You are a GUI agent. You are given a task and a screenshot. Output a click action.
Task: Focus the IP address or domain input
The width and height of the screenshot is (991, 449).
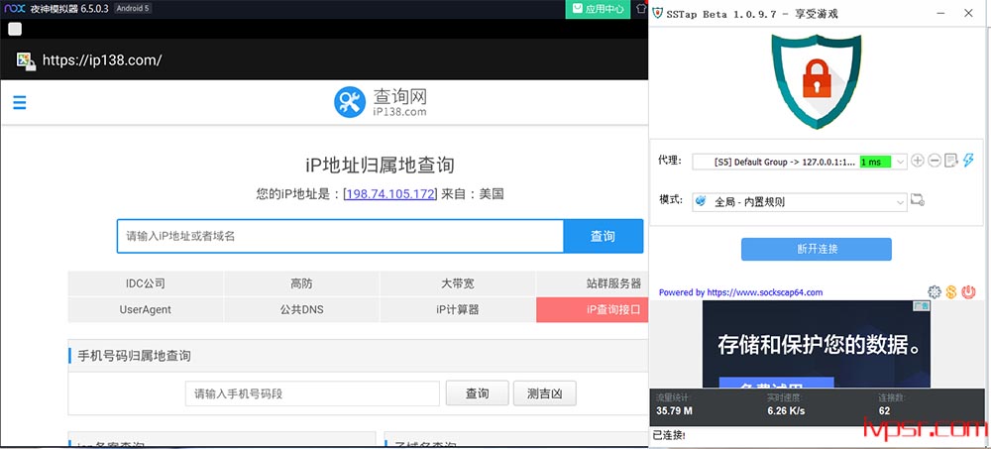click(340, 237)
